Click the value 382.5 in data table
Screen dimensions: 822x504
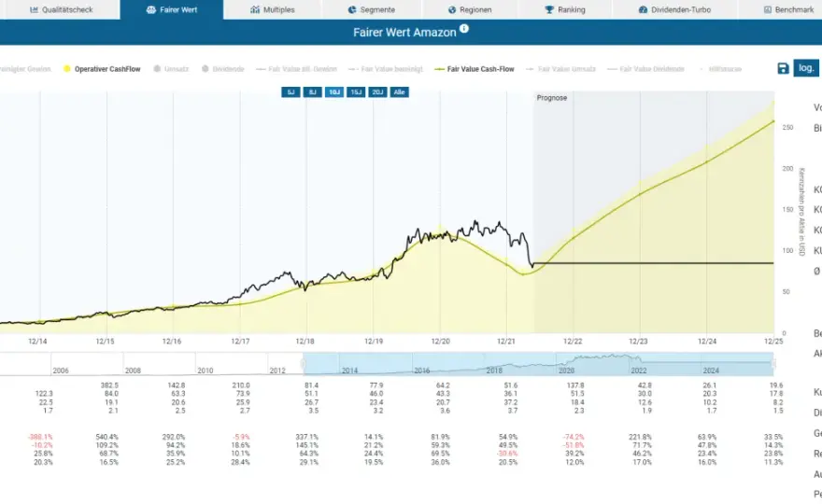[x=109, y=385]
